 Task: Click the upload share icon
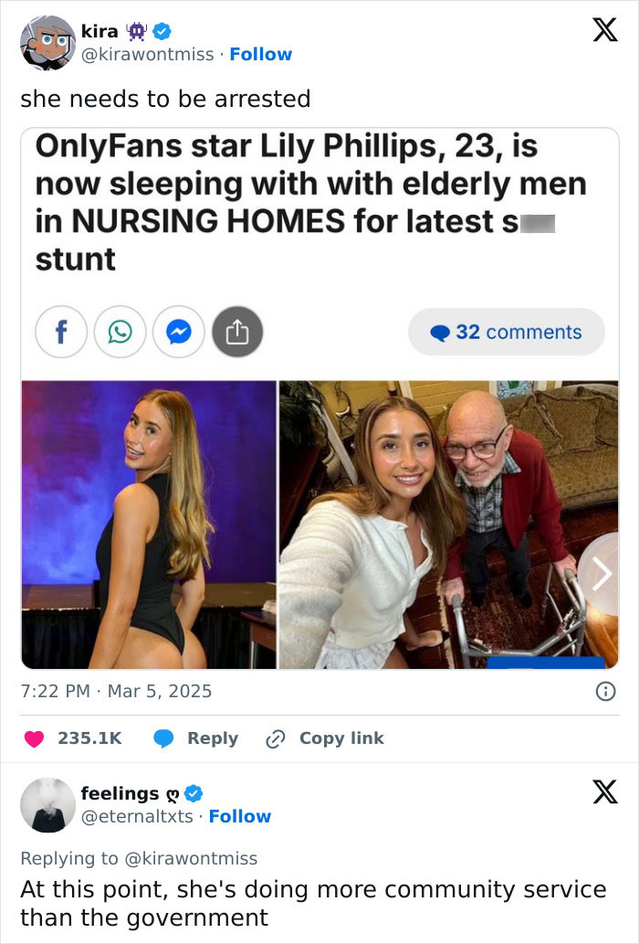(x=237, y=332)
